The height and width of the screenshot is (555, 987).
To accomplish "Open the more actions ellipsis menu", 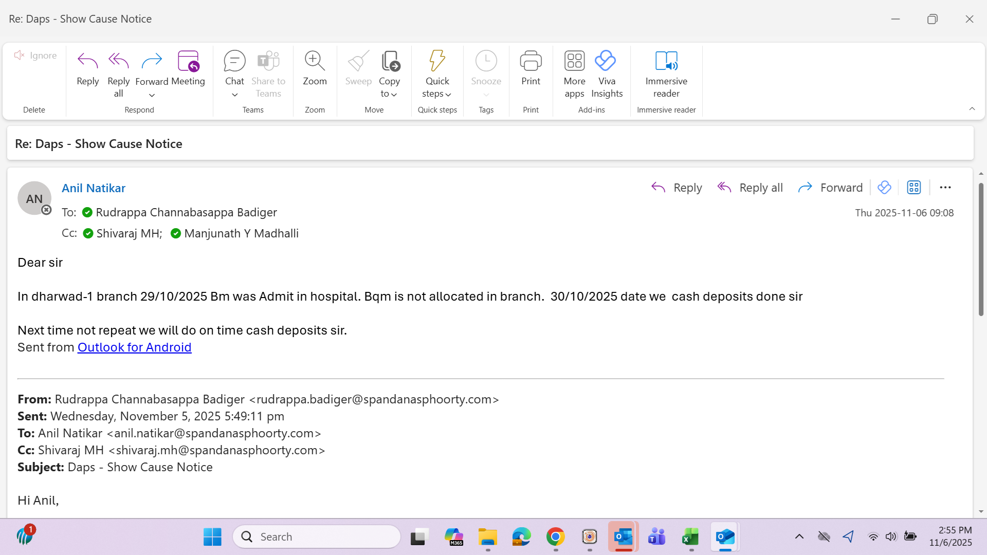I will pos(945,188).
